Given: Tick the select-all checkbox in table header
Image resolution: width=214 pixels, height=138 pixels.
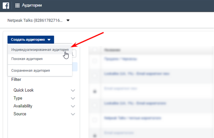Looking at the screenshot, I should (95, 50).
